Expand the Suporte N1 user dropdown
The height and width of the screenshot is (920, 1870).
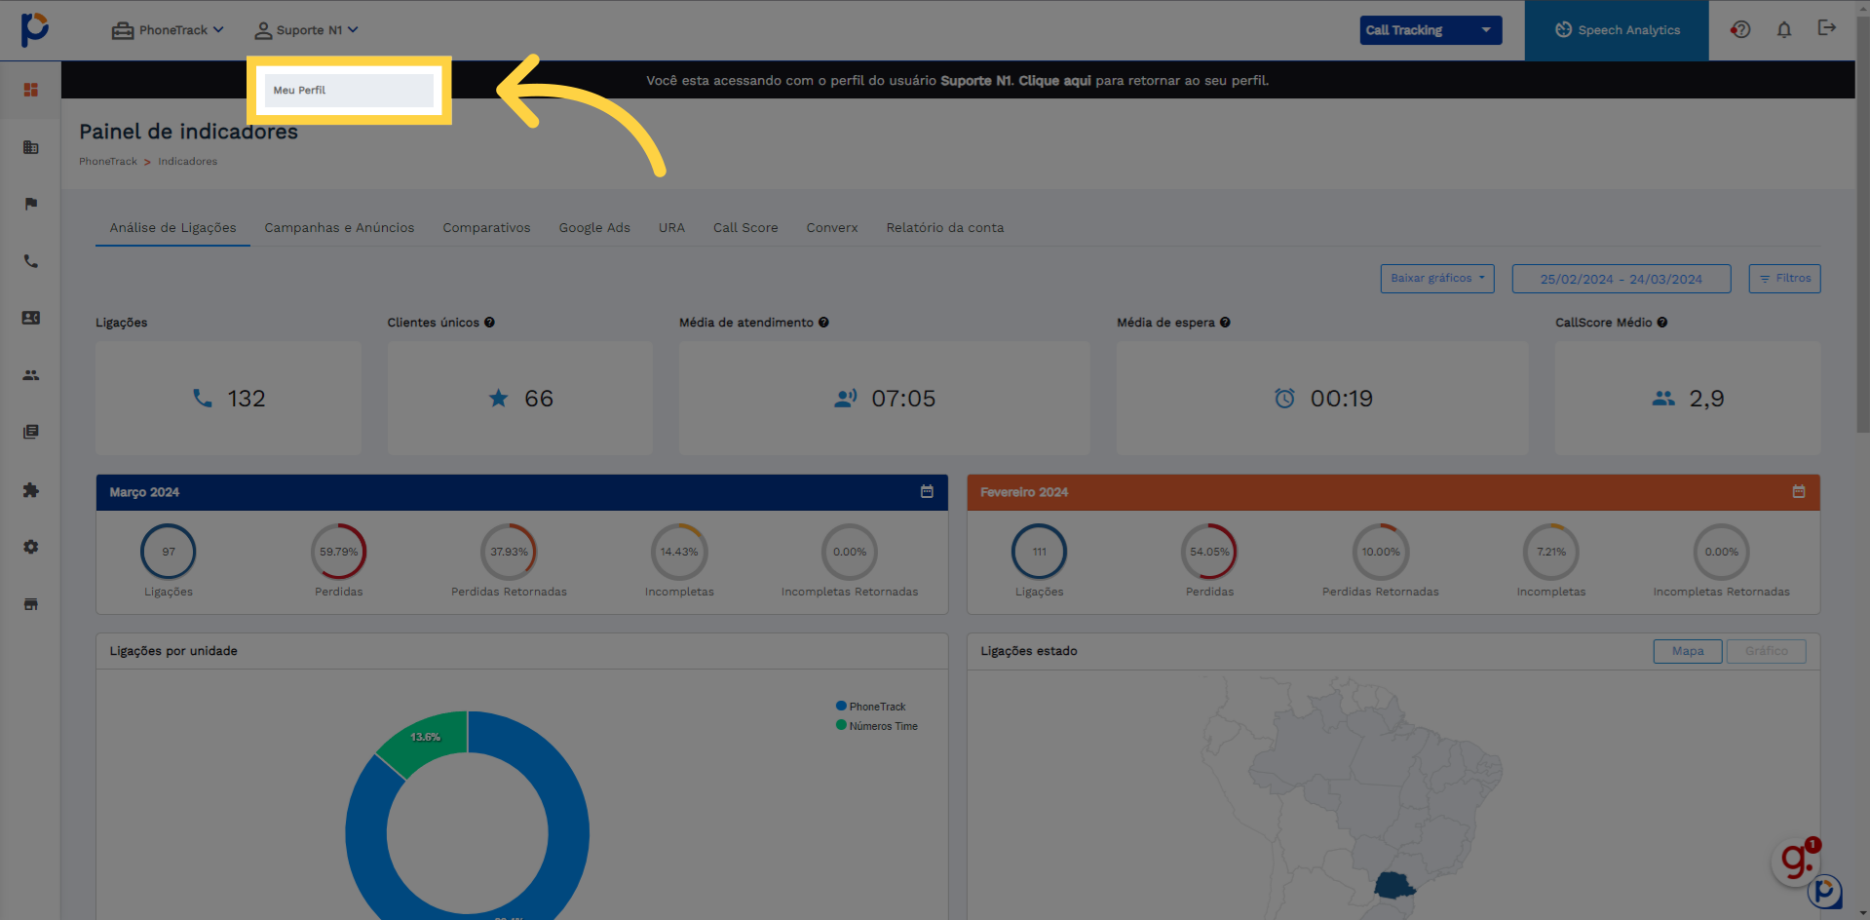tap(306, 30)
